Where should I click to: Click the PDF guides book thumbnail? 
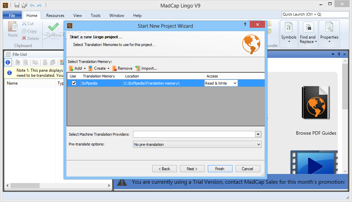(x=316, y=102)
